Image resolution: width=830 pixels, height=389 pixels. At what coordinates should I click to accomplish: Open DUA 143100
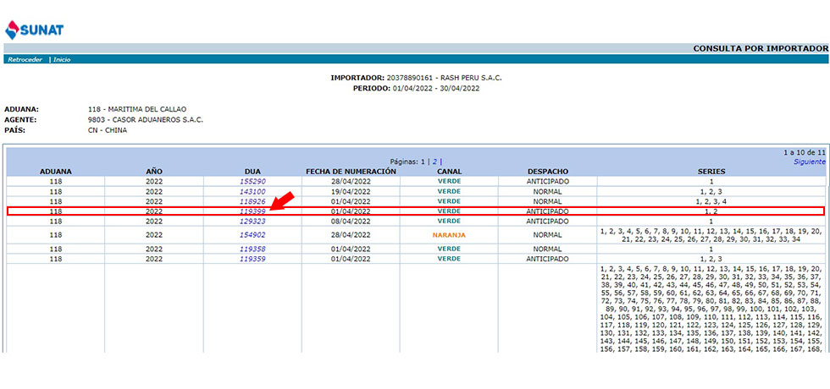pos(252,192)
